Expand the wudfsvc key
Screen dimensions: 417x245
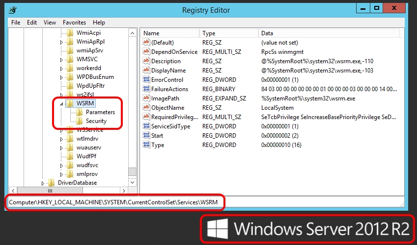pos(61,166)
